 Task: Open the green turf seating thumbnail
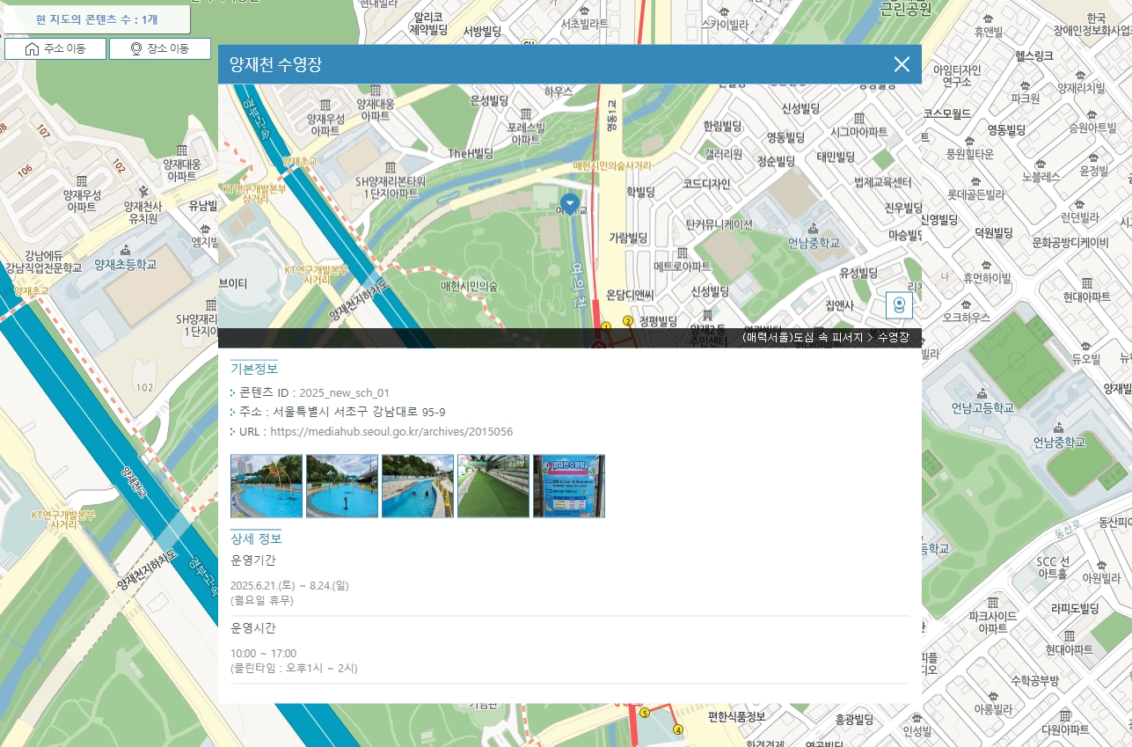pos(493,486)
